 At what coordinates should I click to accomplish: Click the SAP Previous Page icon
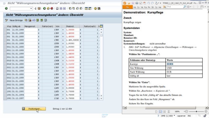[x=74, y=9]
